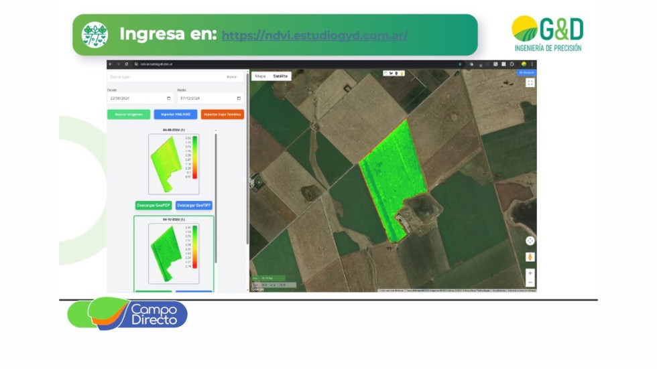
Task: Go back with the browser back arrow
Action: coord(111,64)
